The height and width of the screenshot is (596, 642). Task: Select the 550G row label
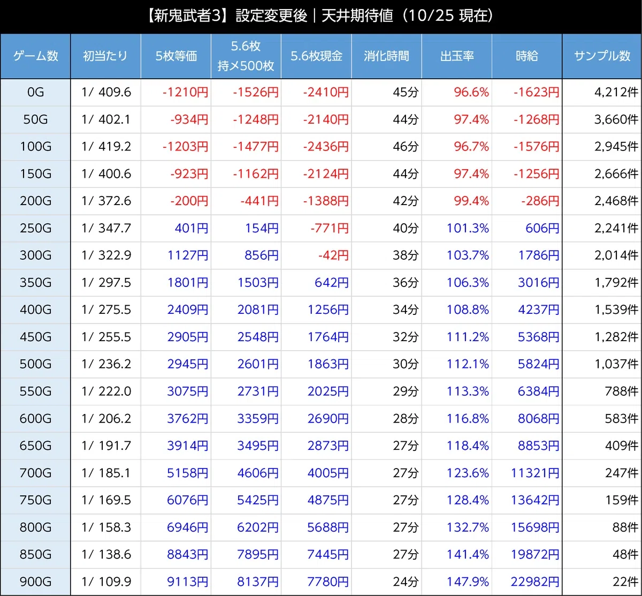(x=35, y=391)
